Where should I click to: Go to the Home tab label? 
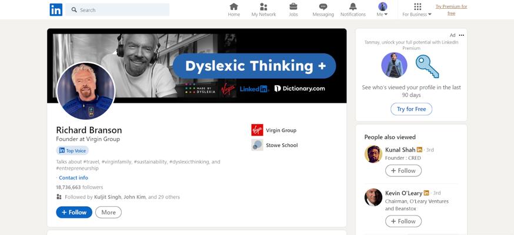tap(233, 15)
